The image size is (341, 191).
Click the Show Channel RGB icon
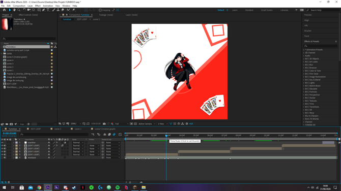click(112, 124)
